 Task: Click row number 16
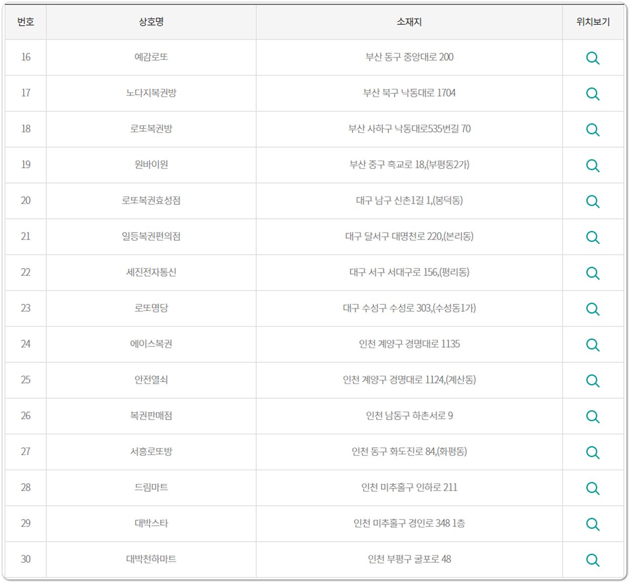tap(26, 57)
